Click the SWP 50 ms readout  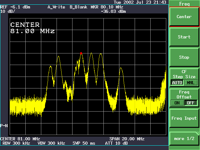click(84, 143)
